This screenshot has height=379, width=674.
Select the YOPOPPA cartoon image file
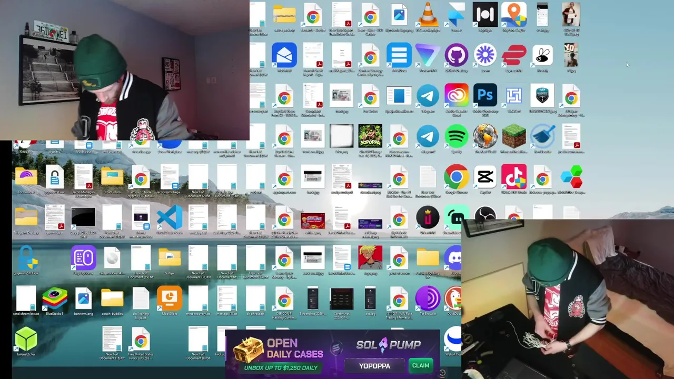tap(370, 136)
